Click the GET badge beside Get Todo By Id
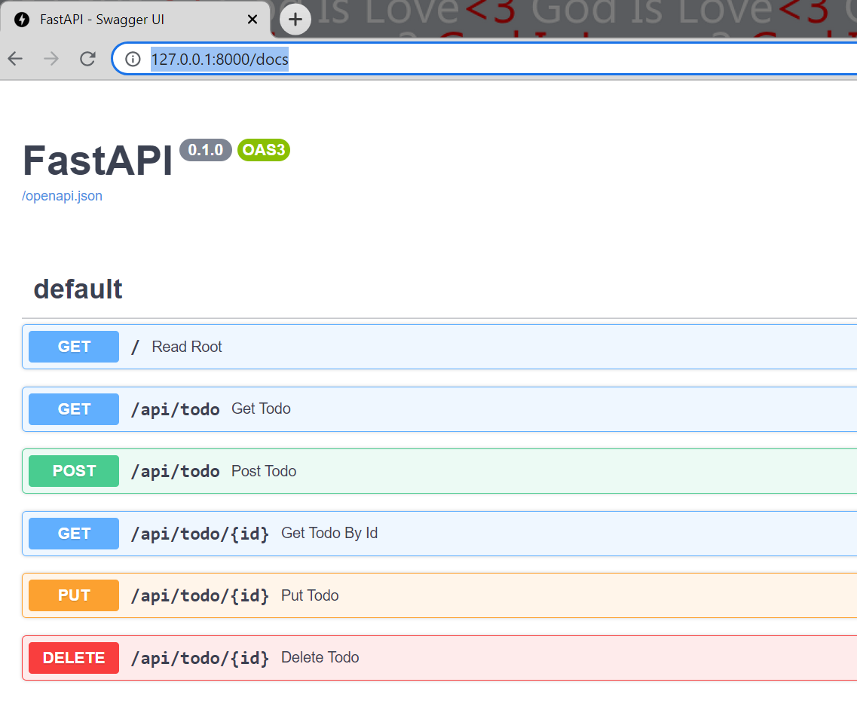Image resolution: width=857 pixels, height=716 pixels. 74,534
